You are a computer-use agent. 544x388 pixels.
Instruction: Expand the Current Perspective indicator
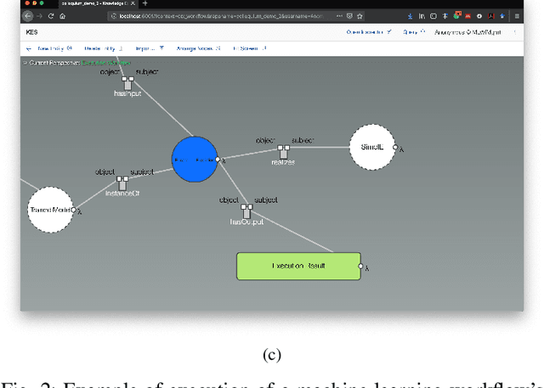pos(25,63)
